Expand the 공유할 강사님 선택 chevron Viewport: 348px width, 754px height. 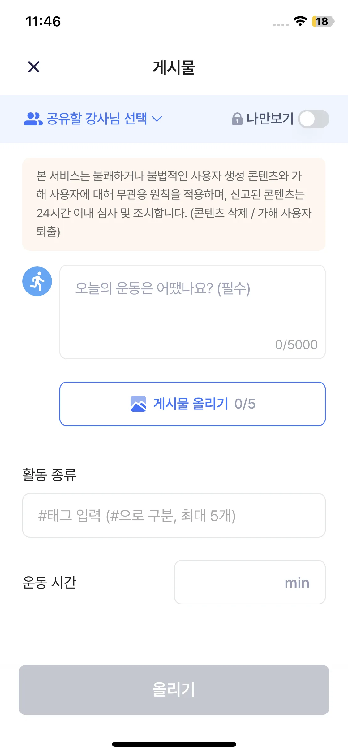click(x=157, y=119)
